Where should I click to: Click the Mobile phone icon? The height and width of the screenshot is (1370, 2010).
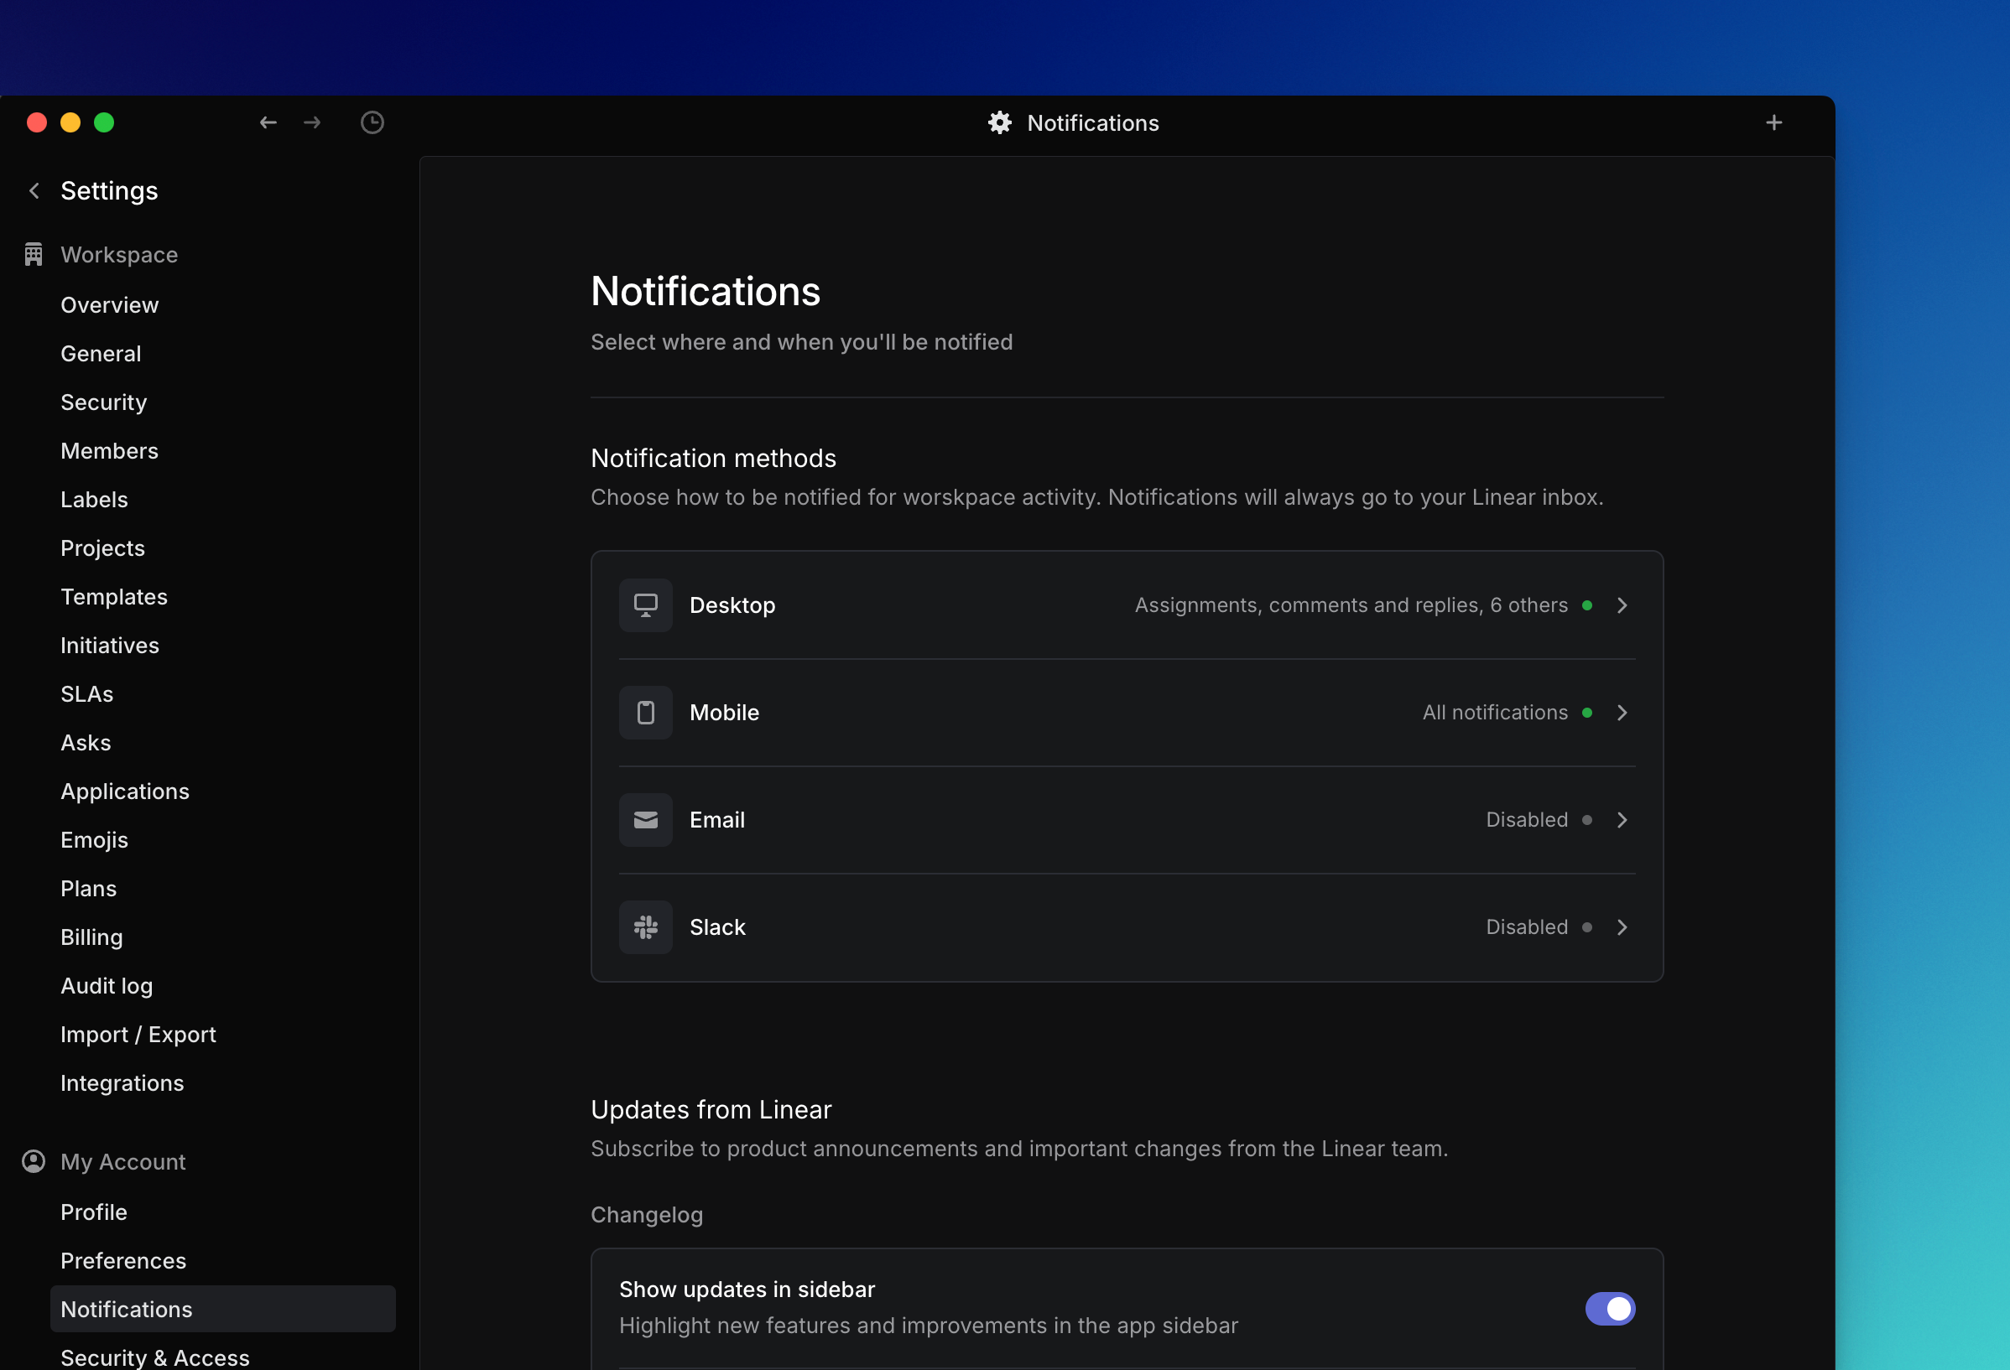[645, 712]
